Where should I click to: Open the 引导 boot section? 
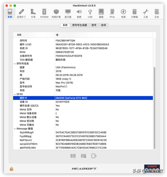tap(33, 13)
